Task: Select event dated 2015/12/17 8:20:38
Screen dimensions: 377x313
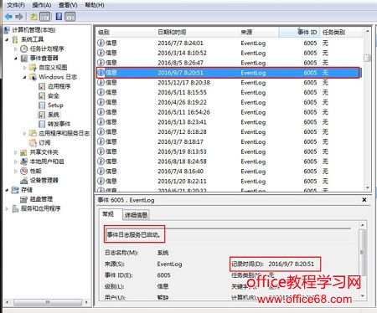Action: (229, 83)
